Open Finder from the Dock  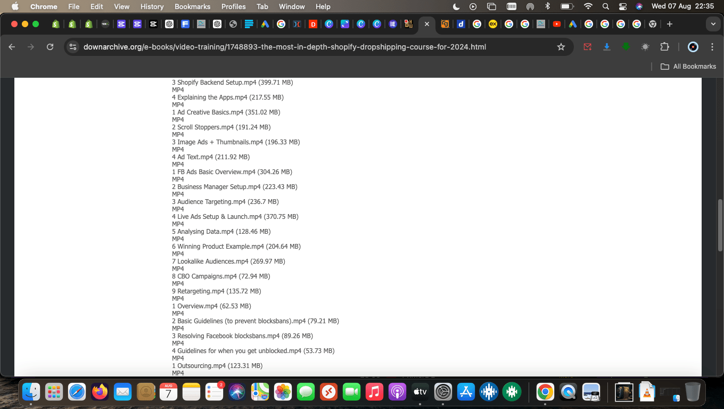point(31,392)
